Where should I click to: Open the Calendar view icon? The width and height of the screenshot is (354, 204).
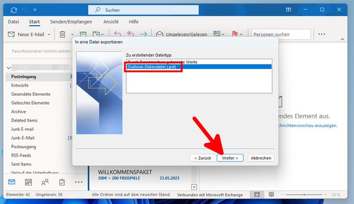[x=28, y=182]
